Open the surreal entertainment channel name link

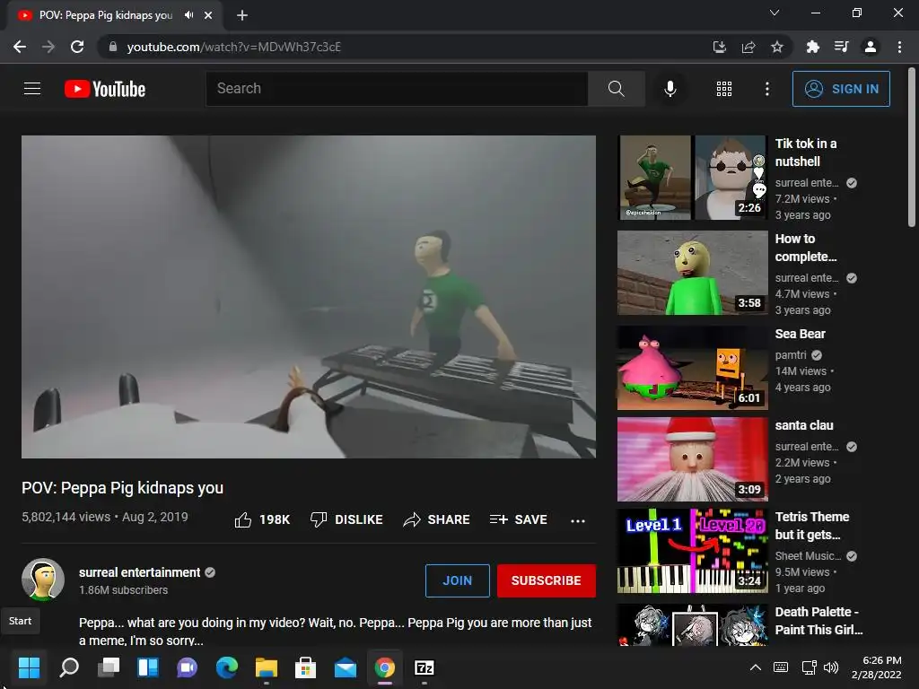tap(139, 572)
